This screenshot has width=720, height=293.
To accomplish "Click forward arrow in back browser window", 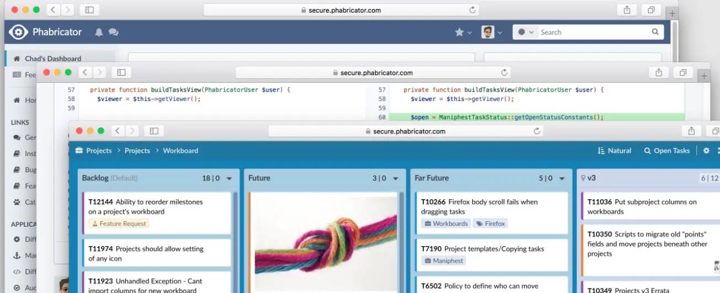I will tap(67, 10).
